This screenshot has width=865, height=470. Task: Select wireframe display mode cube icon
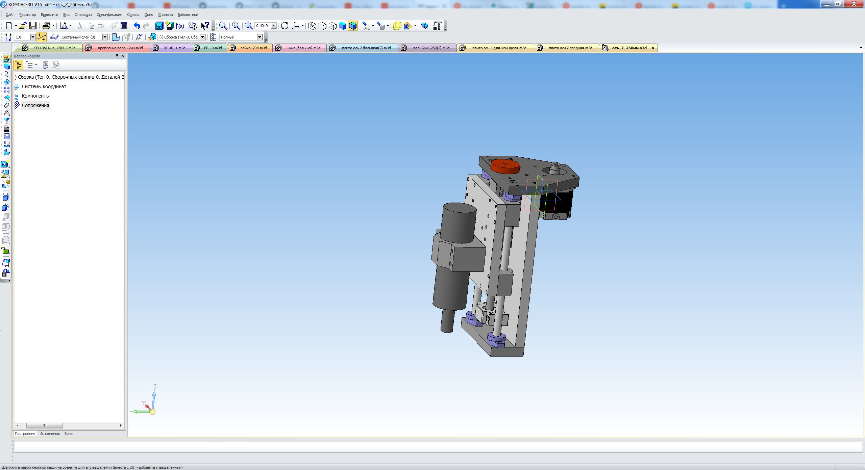click(x=312, y=26)
